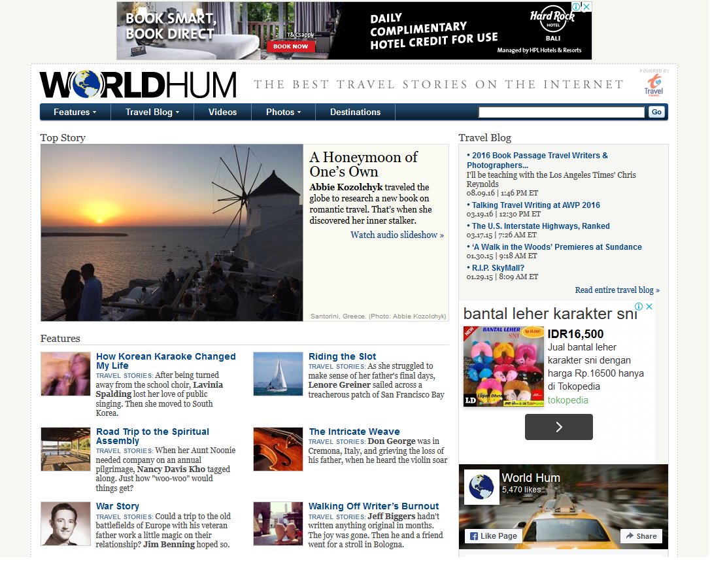Open the Destinations nav item
This screenshot has height=561, width=710.
[355, 112]
